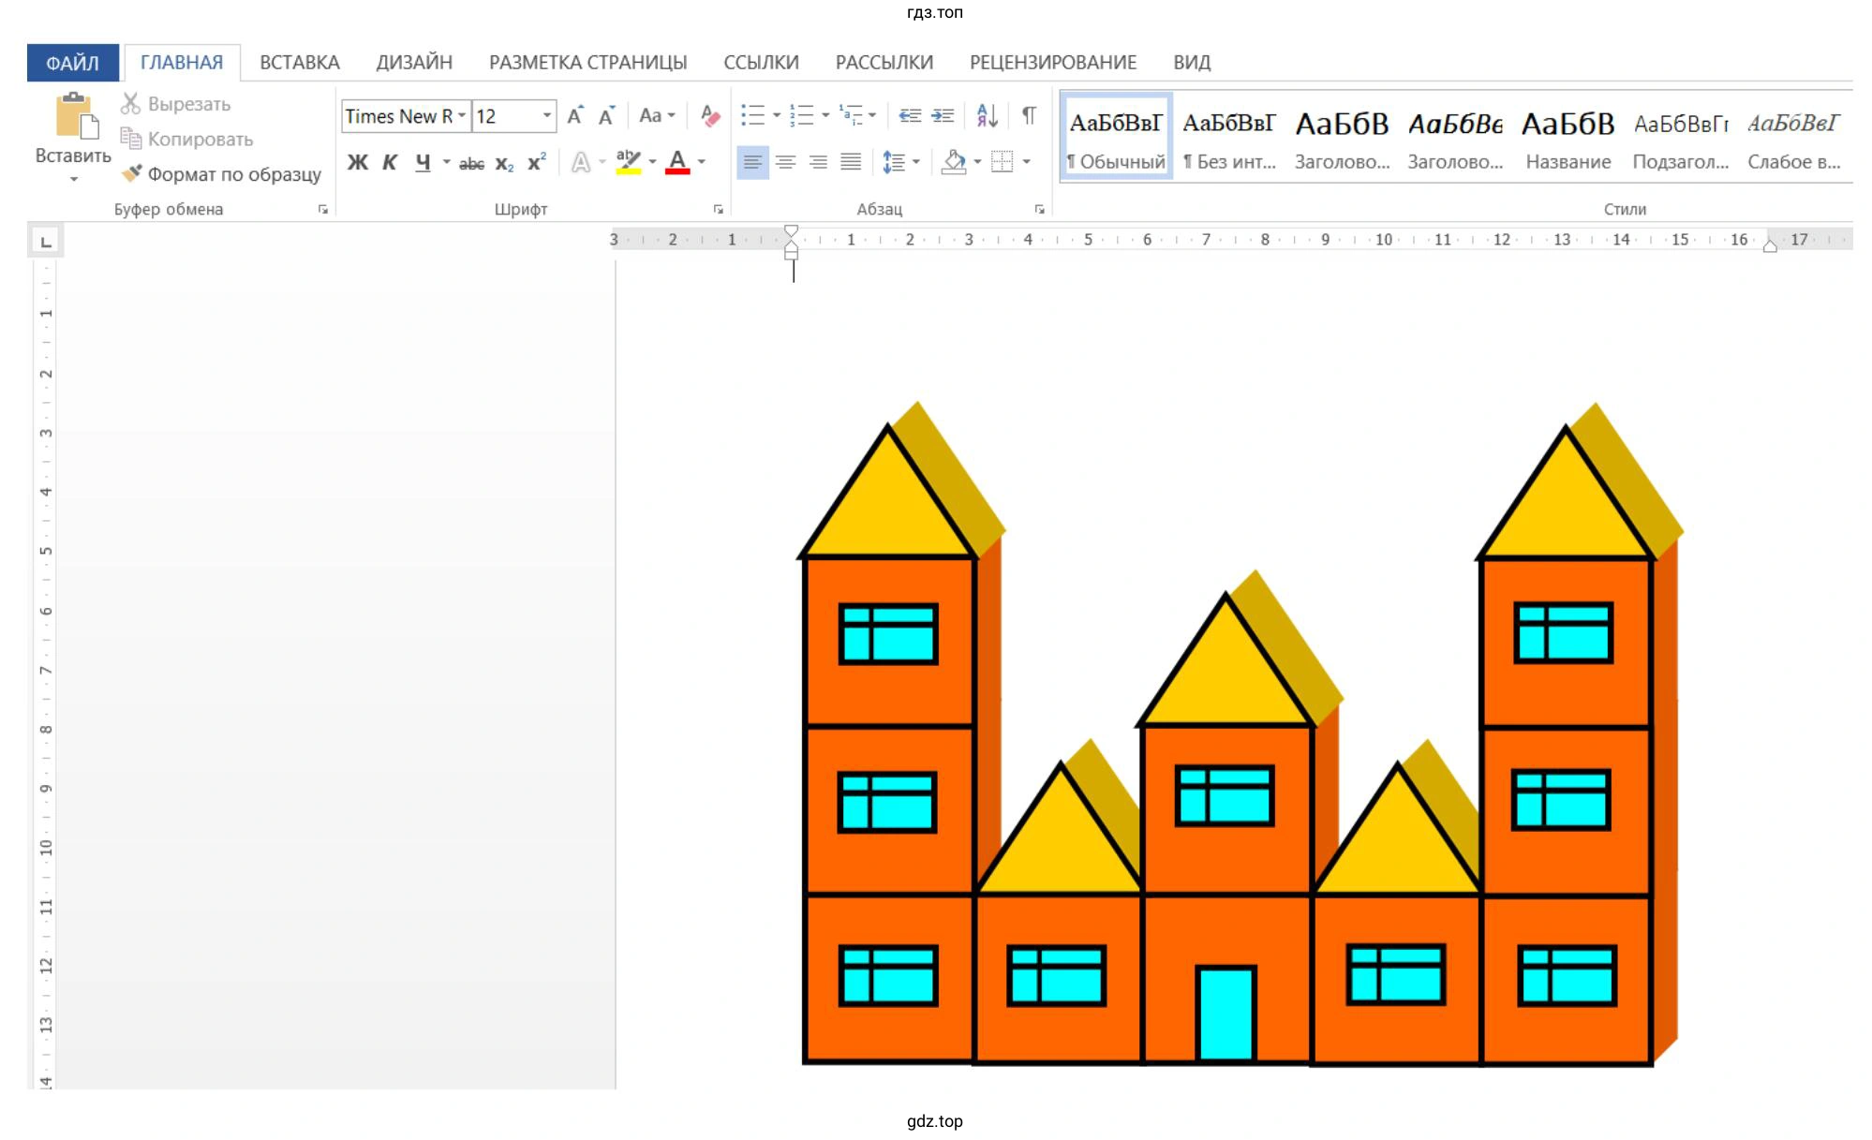The width and height of the screenshot is (1872, 1140).
Task: Toggle italic (К) formatting
Action: coord(390,162)
